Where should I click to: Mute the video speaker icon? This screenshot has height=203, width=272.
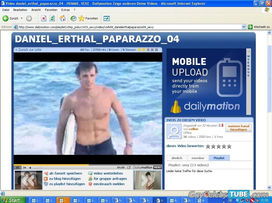tap(30, 168)
